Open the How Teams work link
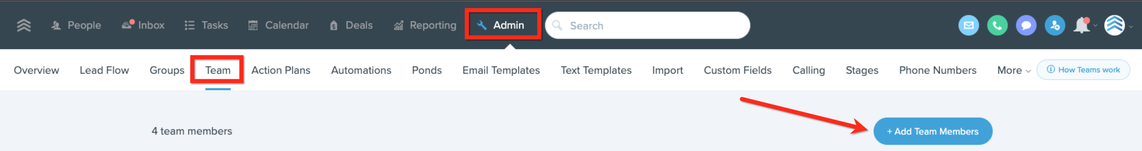 tap(1082, 70)
